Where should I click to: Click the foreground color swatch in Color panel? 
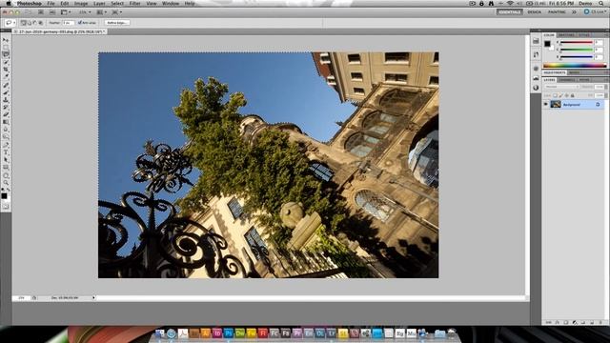pyautogui.click(x=547, y=44)
